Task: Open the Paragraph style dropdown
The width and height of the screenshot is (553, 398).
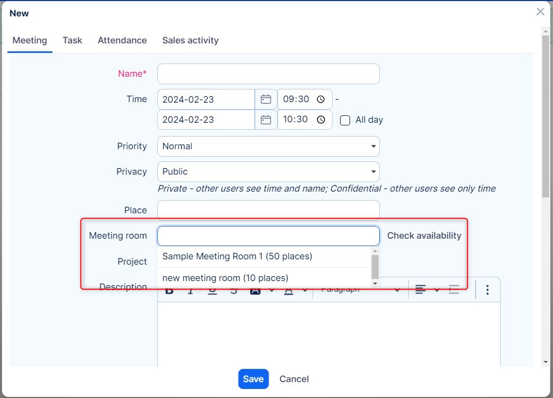Action: click(360, 290)
